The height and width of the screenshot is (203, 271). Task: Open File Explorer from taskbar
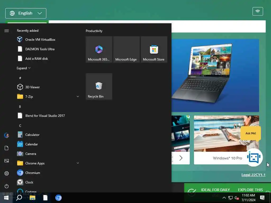[x=32, y=198]
